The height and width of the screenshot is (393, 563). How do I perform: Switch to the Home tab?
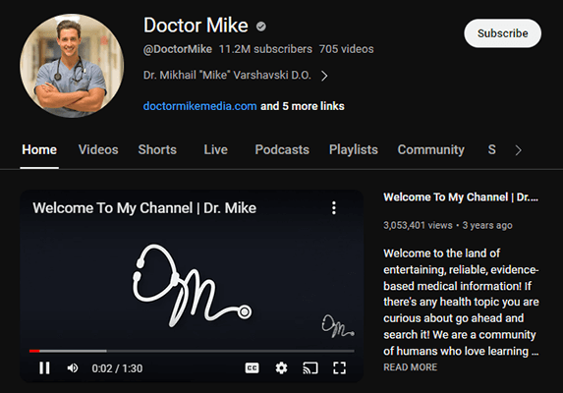click(39, 149)
